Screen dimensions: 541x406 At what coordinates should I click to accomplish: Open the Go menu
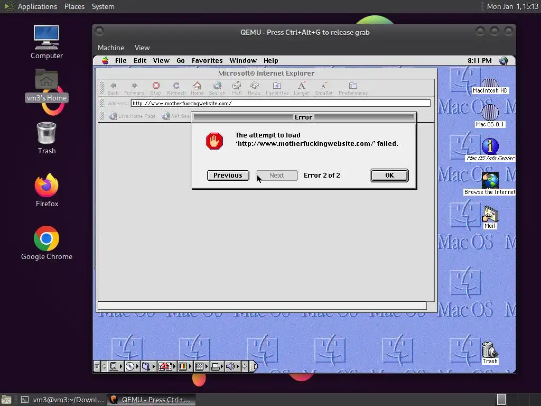point(181,61)
